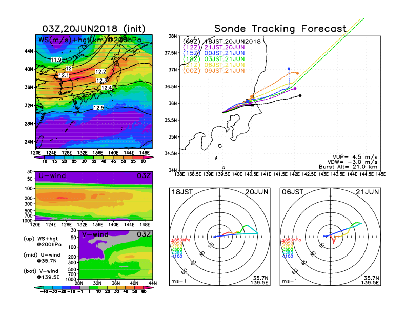This screenshot has height=314, width=406.
Task: Click the 138E longitude label on tracking map
Action: 179,174
